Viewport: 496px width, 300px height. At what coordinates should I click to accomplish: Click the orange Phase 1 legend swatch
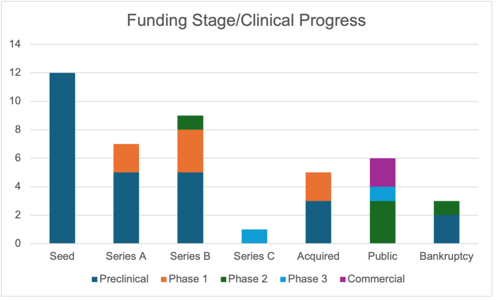click(x=164, y=280)
